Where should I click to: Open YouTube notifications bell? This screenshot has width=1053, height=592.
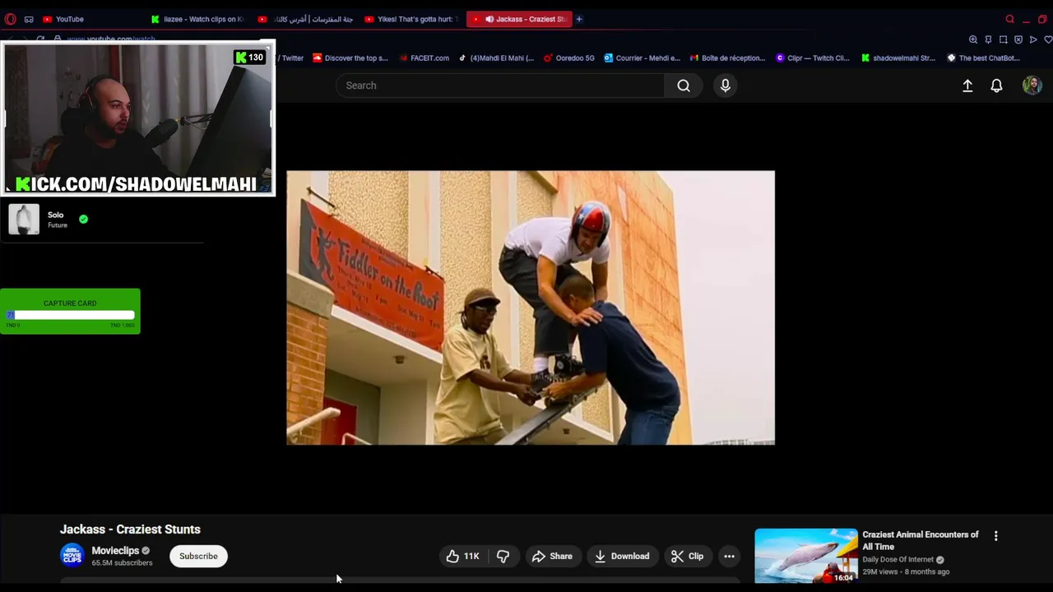tap(996, 86)
